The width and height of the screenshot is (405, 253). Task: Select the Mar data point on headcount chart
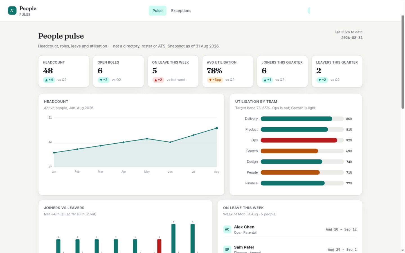point(100,146)
